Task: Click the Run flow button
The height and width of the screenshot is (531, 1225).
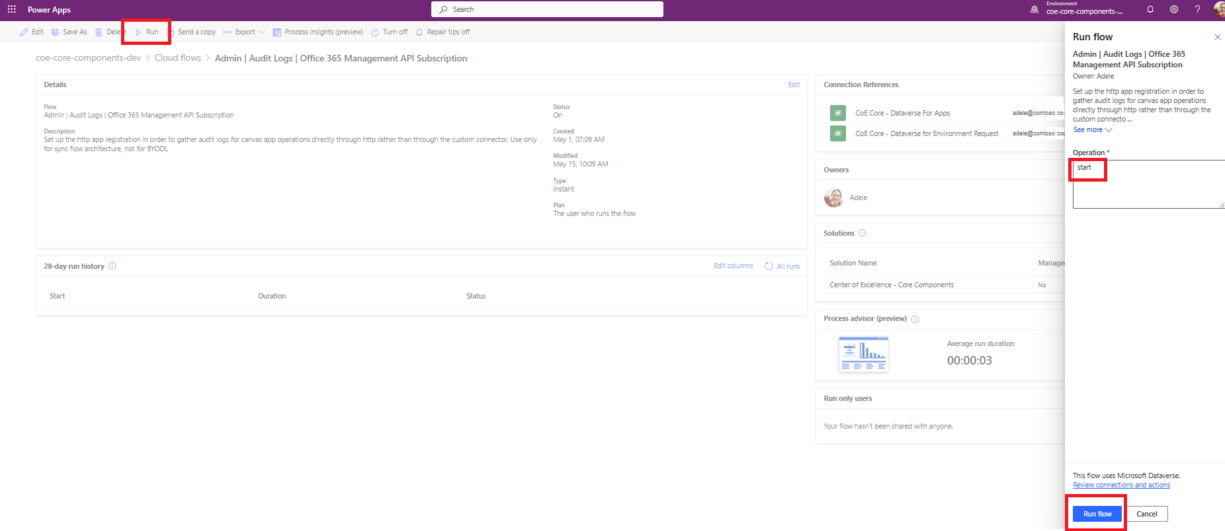Action: tap(1097, 514)
